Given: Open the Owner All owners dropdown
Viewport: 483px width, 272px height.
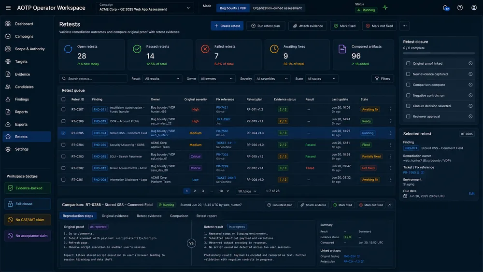Looking at the screenshot, I should tap(216, 79).
